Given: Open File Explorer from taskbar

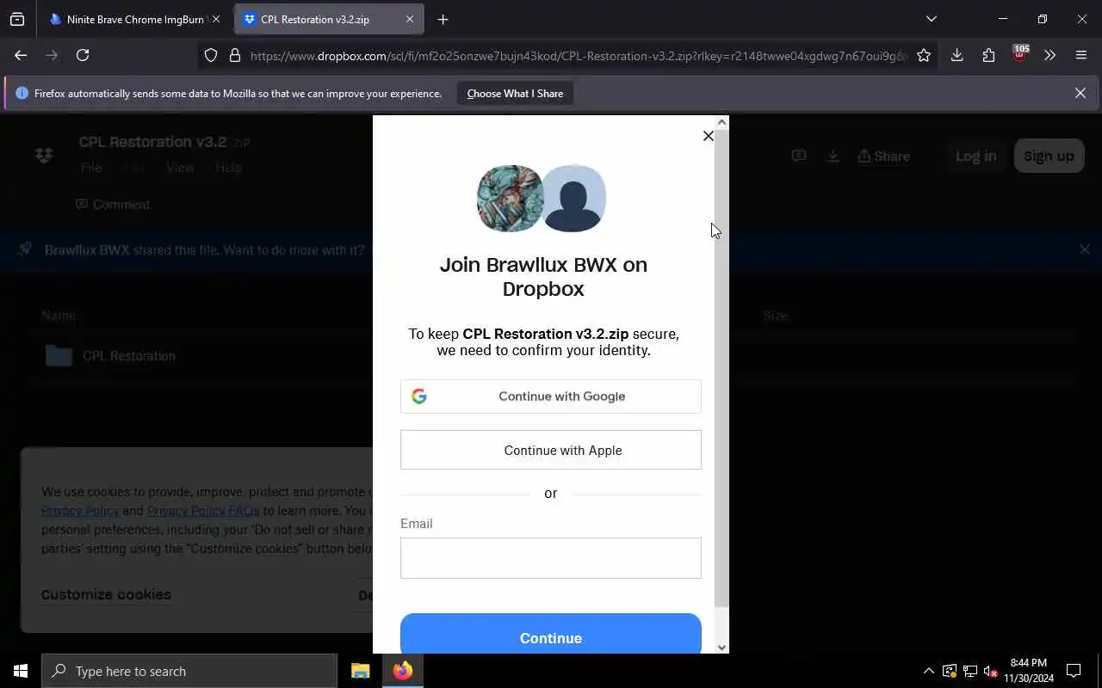Looking at the screenshot, I should [360, 671].
